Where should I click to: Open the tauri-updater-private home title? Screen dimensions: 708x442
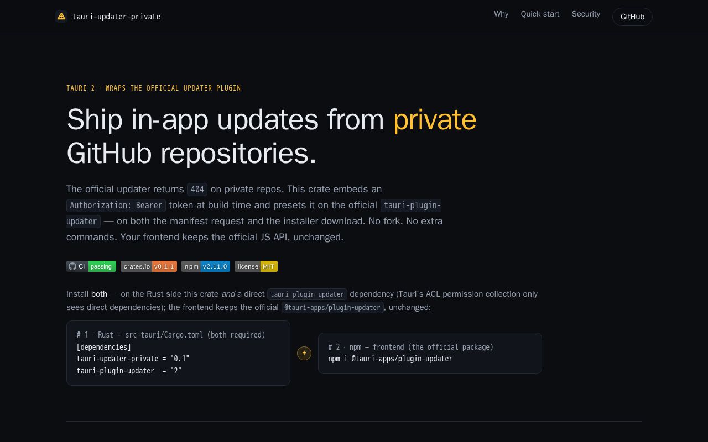pos(116,17)
